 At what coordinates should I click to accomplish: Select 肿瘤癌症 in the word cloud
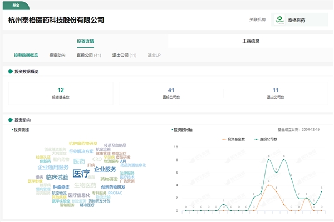[x=61, y=187]
